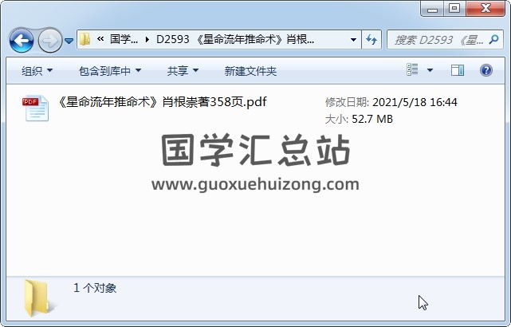Open Help with the blue question mark icon
This screenshot has width=511, height=327.
pos(486,70)
